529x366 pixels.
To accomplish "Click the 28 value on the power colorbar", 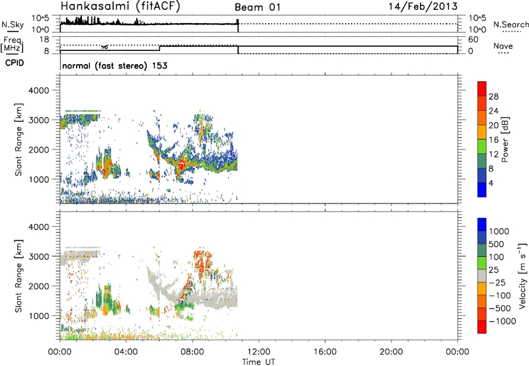I will (x=493, y=96).
